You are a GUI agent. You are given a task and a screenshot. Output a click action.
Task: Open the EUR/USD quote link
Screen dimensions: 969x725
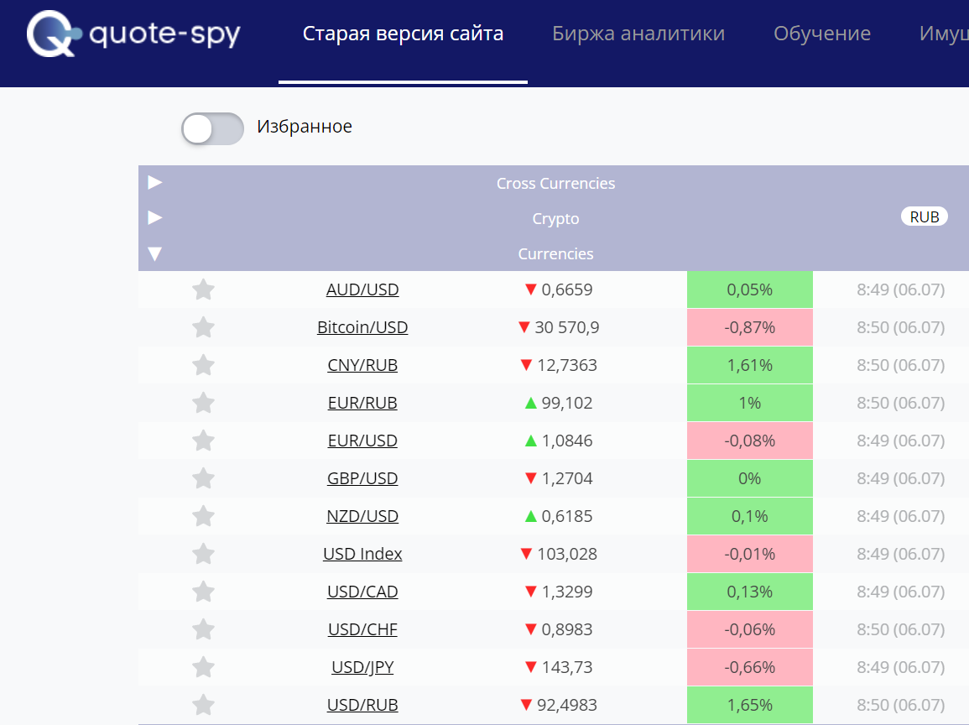point(362,441)
